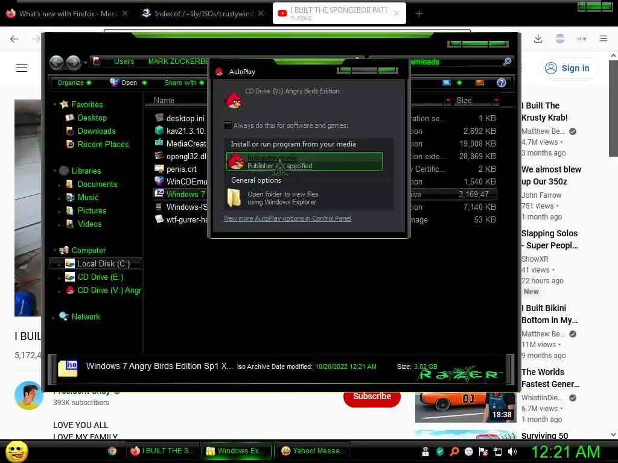The width and height of the screenshot is (618, 463).
Task: Open the volume speaker tray icon
Action: 512,452
